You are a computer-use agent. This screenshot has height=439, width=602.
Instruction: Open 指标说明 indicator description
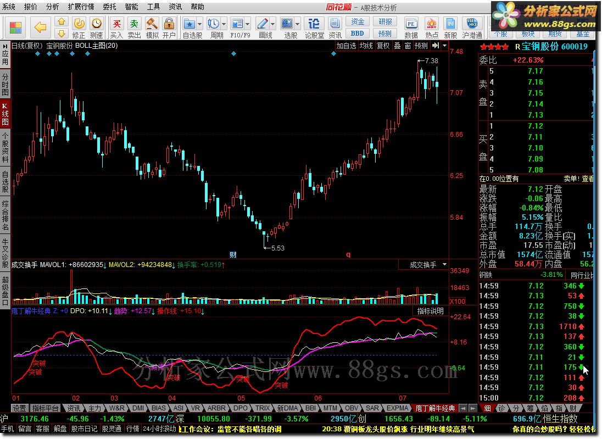tap(431, 311)
